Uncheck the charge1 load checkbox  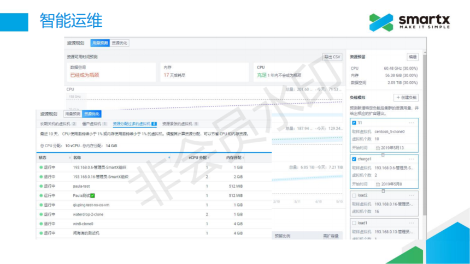pos(354,159)
